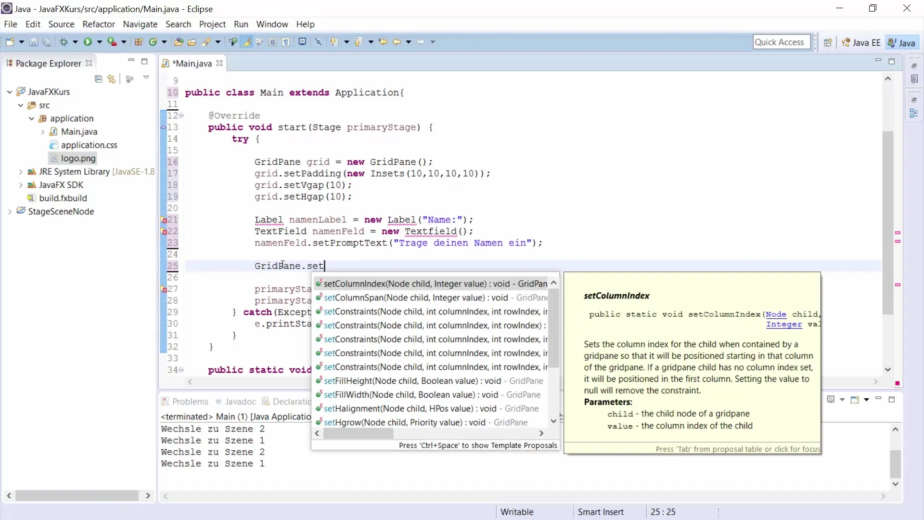
Task: Open the Run button dropdown arrow
Action: coord(99,42)
